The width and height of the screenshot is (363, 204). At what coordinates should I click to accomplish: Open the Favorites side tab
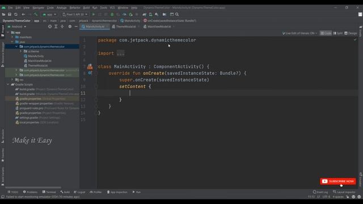click(2, 155)
